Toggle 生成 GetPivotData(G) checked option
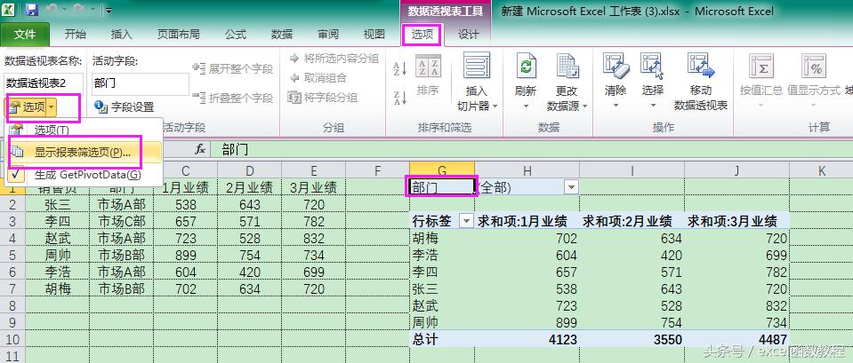The height and width of the screenshot is (363, 853). 84,175
